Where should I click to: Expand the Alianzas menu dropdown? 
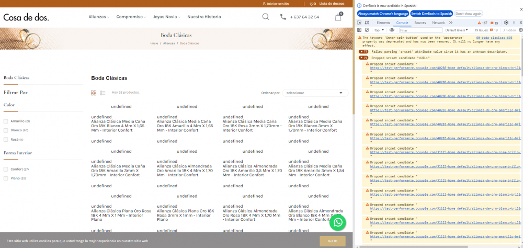[x=99, y=17]
